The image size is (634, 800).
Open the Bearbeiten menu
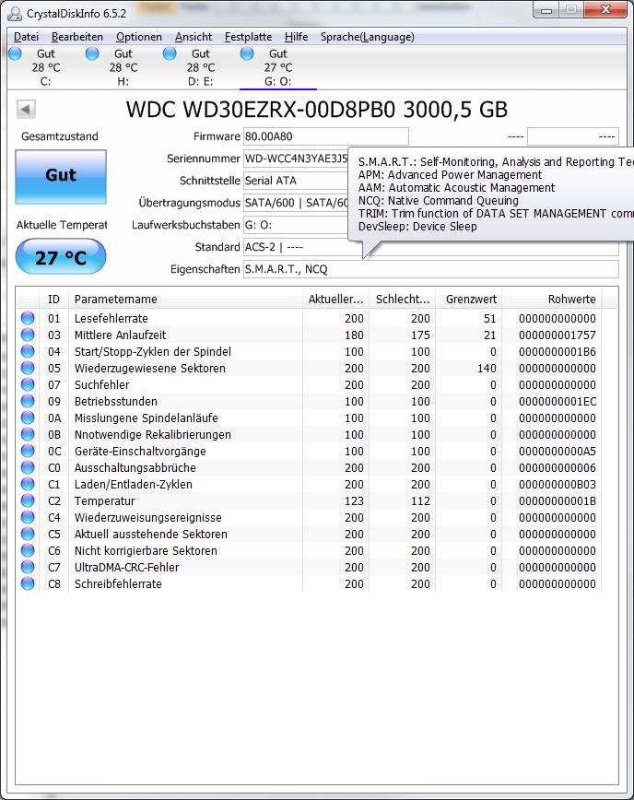(x=77, y=37)
